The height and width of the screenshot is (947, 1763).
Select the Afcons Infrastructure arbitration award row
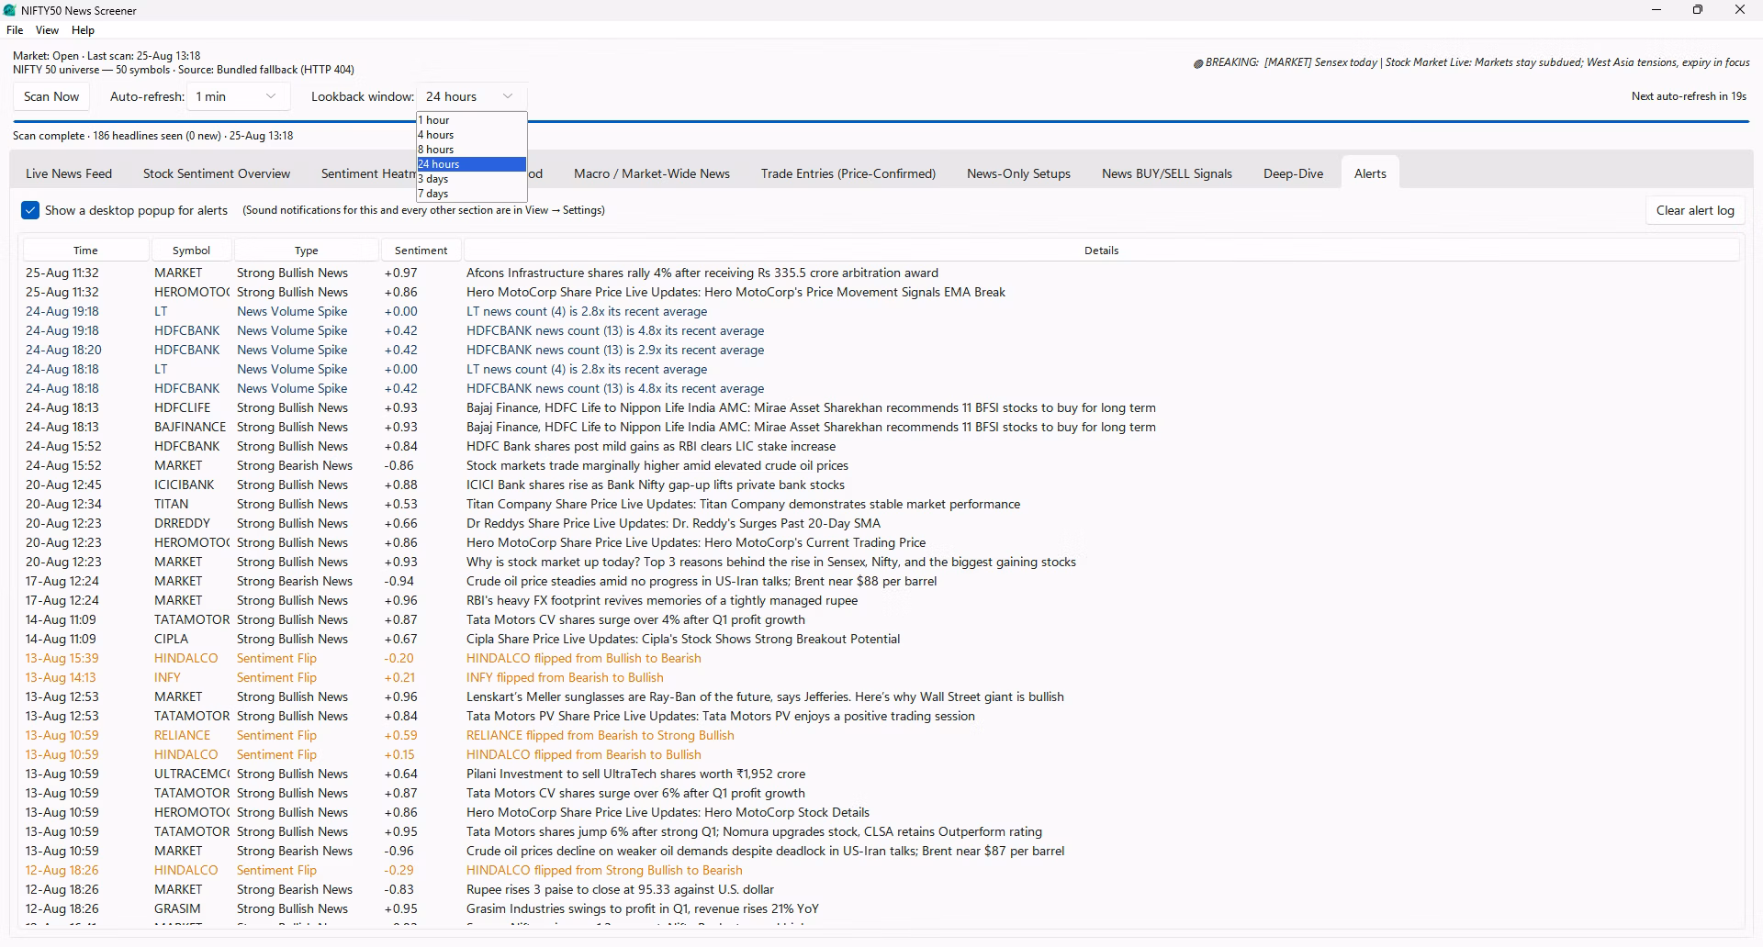click(x=881, y=273)
